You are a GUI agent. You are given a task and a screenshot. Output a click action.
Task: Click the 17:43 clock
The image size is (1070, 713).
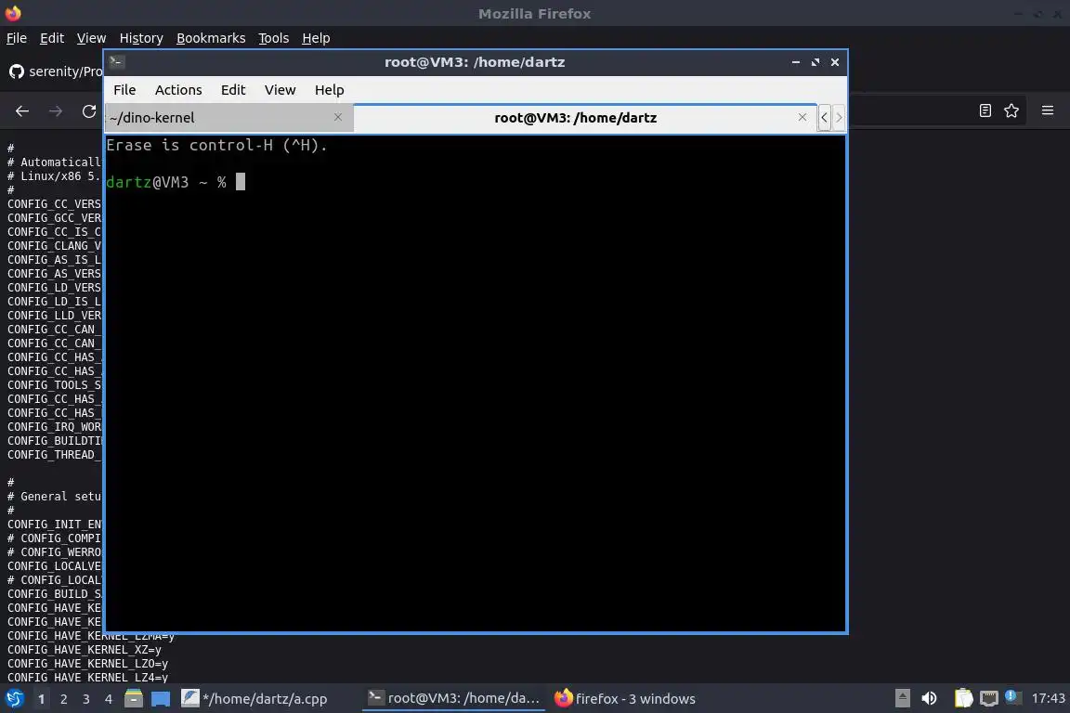click(1048, 698)
